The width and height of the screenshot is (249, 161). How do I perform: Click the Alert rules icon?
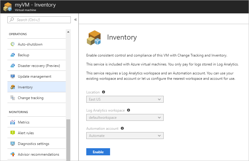click(12, 133)
